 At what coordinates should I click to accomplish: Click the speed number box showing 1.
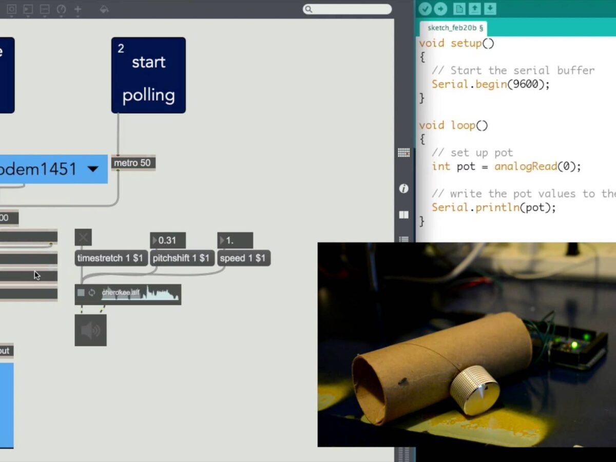point(235,240)
